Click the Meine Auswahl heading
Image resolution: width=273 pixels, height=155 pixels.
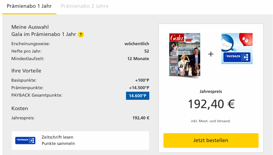(30, 27)
